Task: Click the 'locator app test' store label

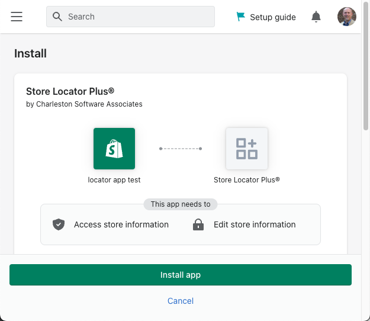Action: click(114, 179)
